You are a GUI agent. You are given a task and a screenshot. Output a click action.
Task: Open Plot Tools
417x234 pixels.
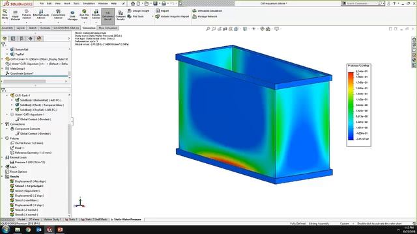[136, 16]
